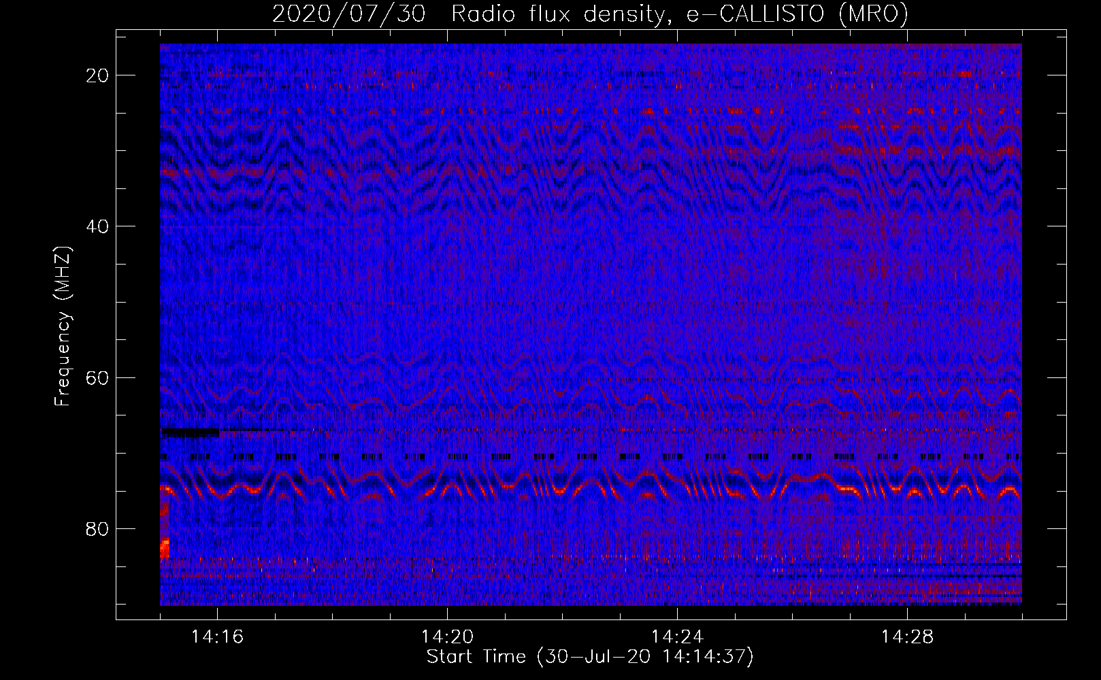Click the frequency tick label '40'
The image size is (1101, 680).
pos(98,226)
